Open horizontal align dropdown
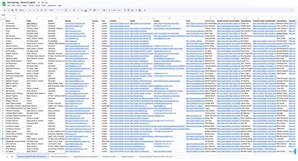 (105, 10)
